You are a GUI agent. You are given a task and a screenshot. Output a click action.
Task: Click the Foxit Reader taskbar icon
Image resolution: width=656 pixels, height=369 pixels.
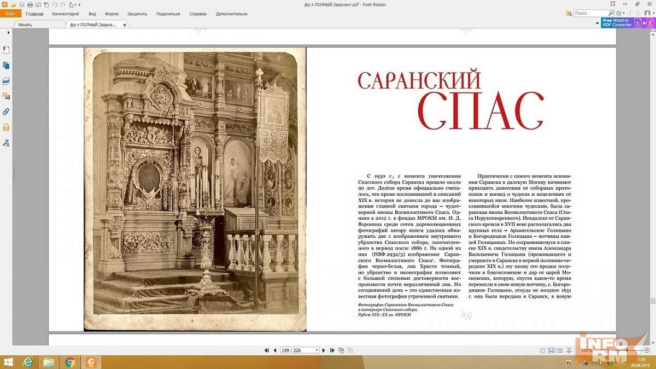click(x=91, y=362)
